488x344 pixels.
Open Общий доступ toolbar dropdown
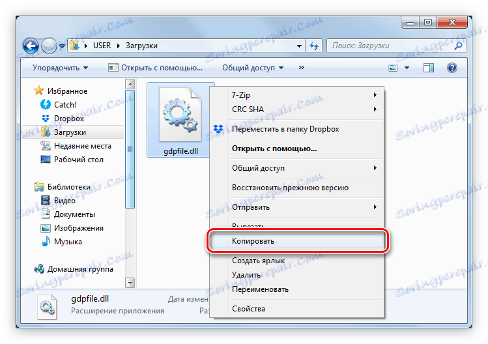(x=253, y=68)
